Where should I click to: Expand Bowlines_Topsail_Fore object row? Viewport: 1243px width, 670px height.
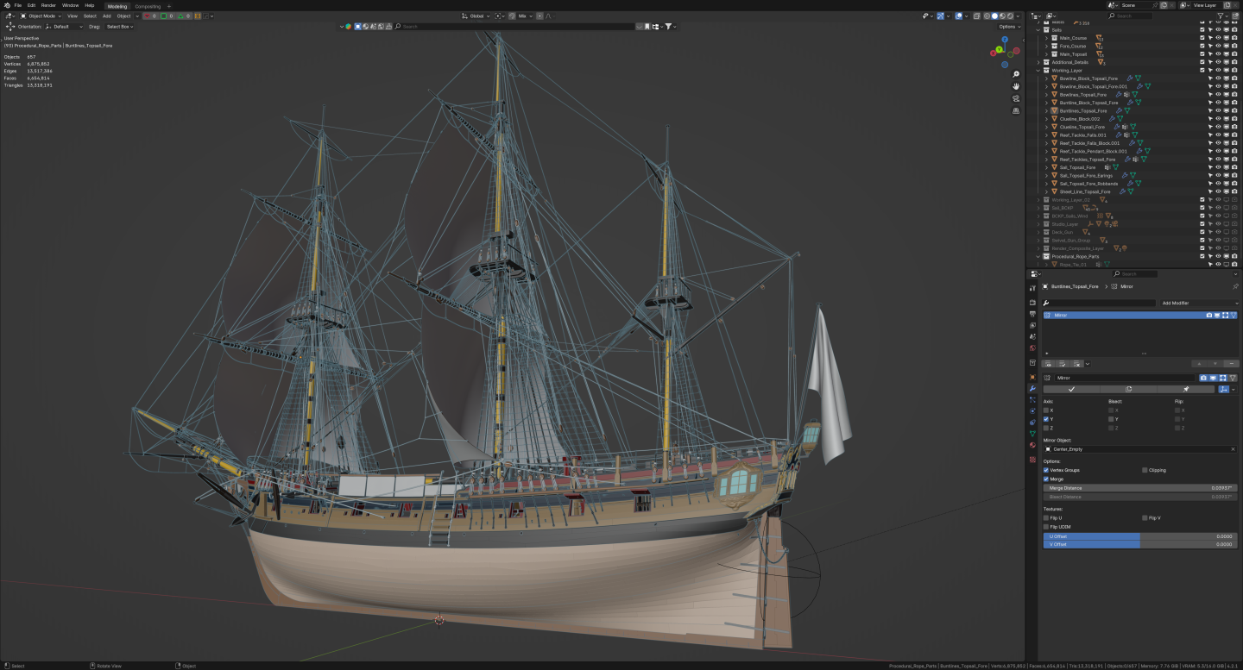click(x=1047, y=95)
